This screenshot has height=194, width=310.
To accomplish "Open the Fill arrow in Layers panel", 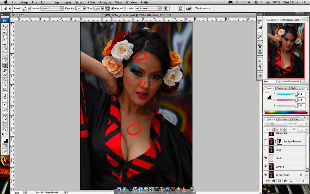I will 307,129.
